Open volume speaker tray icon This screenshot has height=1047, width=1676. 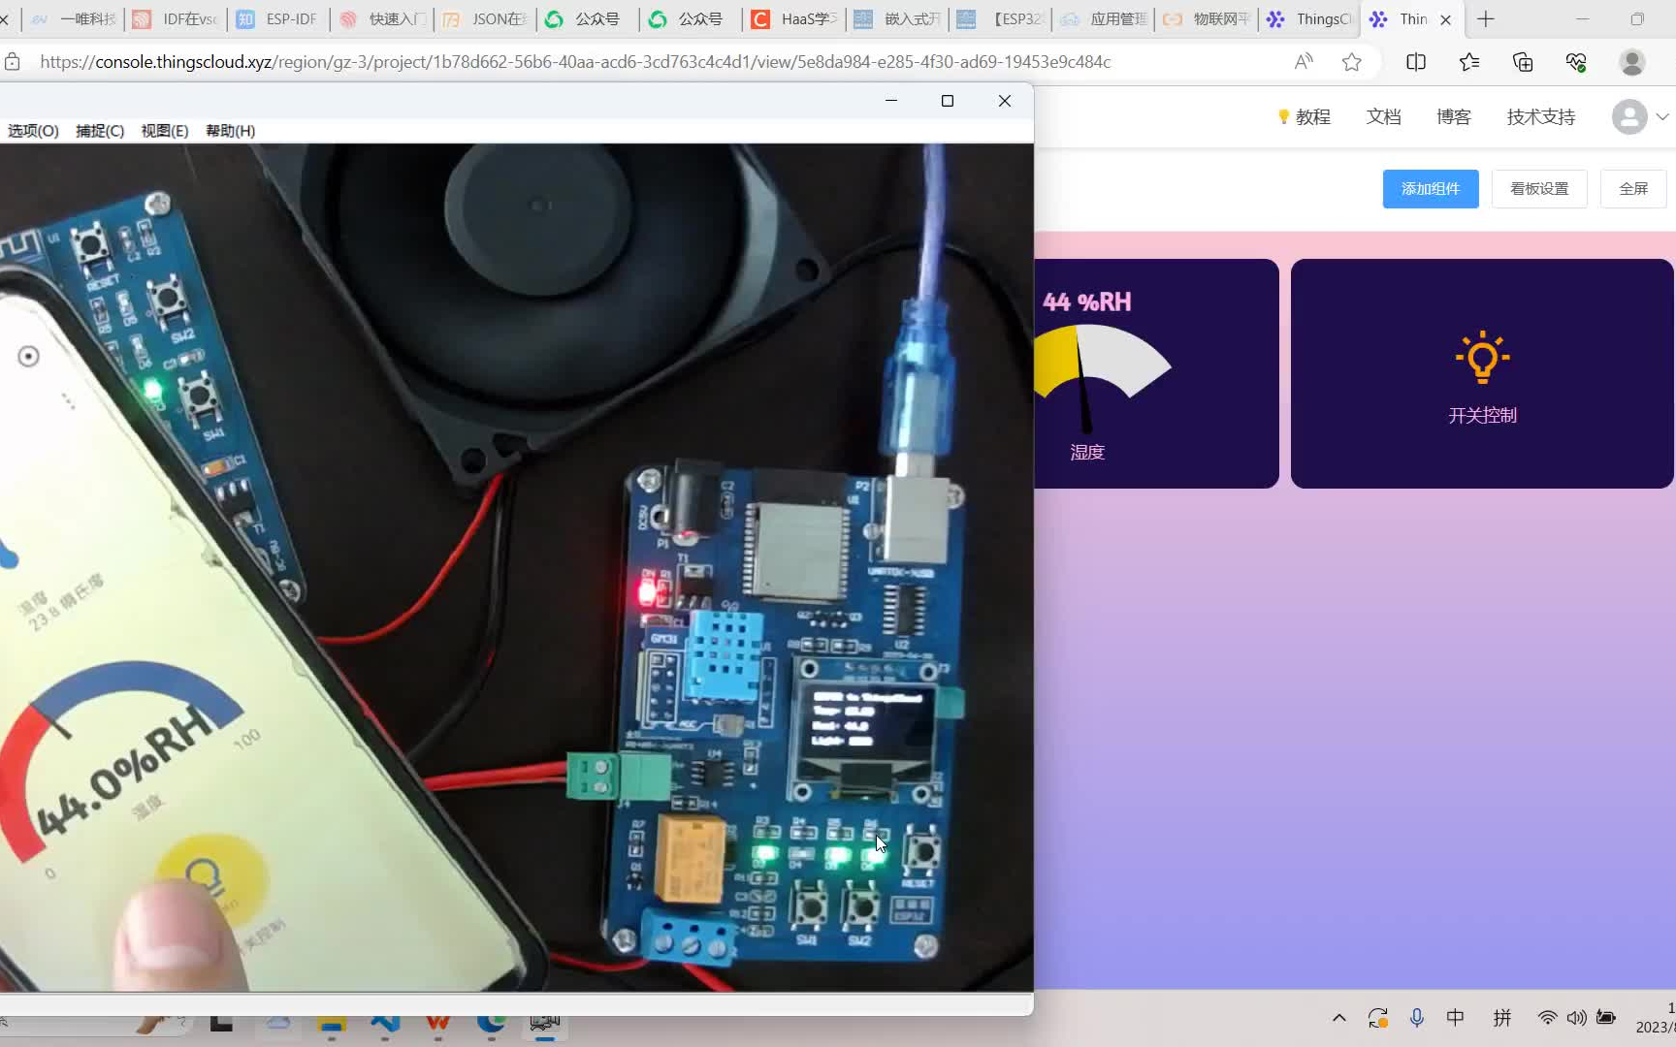coord(1577,1018)
